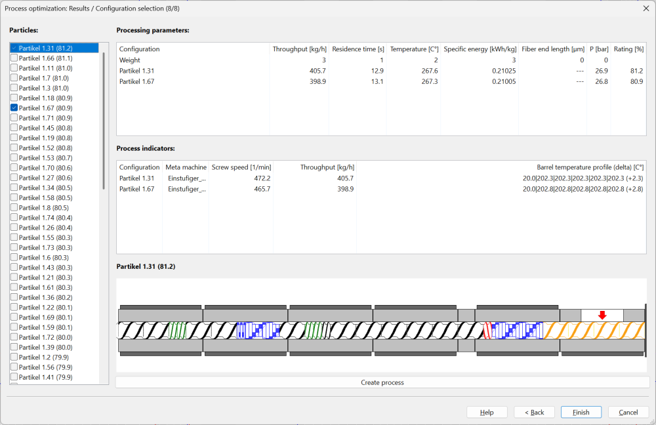The width and height of the screenshot is (656, 425).
Task: Click the rating value 81.2
Action: tap(636, 71)
